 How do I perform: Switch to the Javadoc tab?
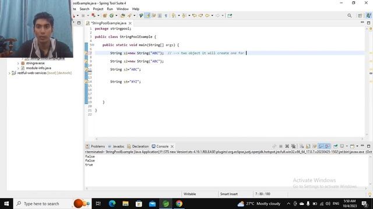click(x=116, y=146)
